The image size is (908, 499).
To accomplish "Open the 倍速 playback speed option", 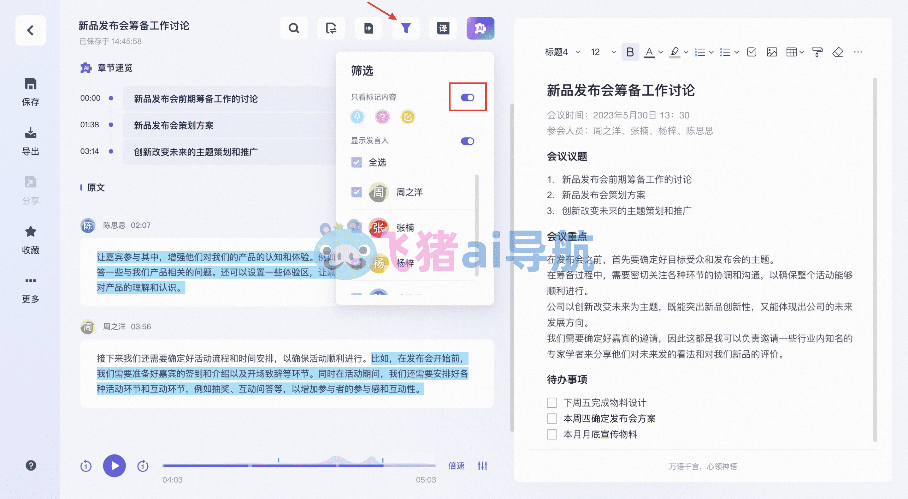I will click(x=457, y=466).
